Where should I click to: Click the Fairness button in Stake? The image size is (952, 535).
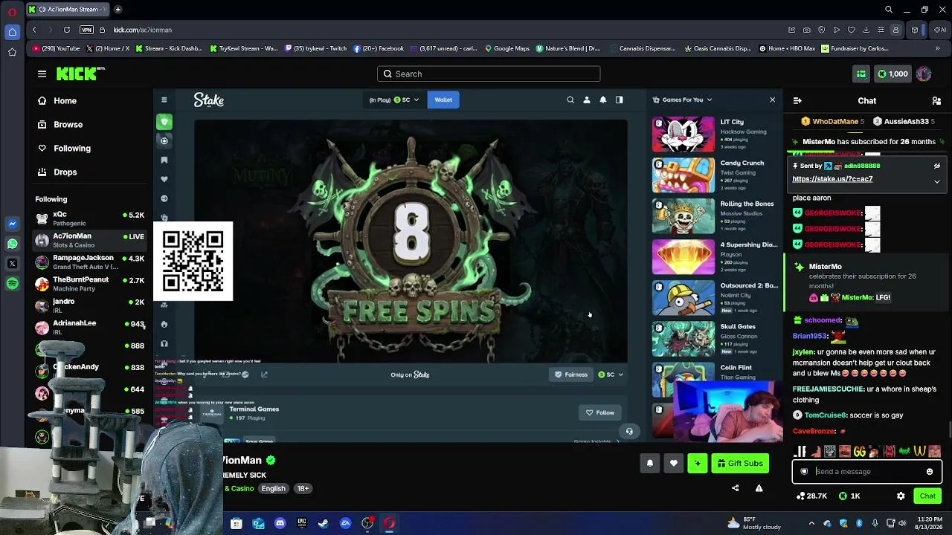pyautogui.click(x=571, y=374)
